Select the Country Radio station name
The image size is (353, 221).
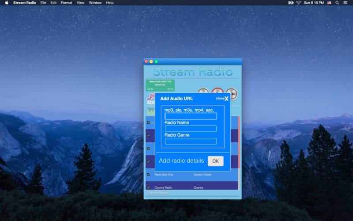click(163, 187)
